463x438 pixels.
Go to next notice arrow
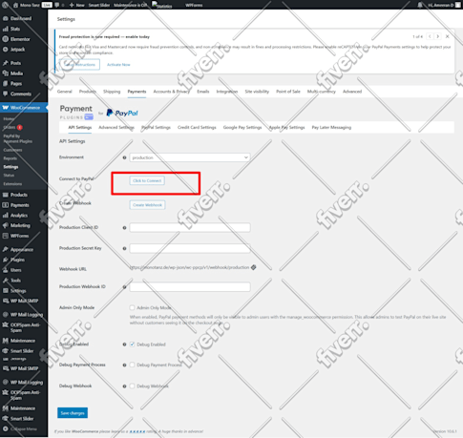[438, 36]
